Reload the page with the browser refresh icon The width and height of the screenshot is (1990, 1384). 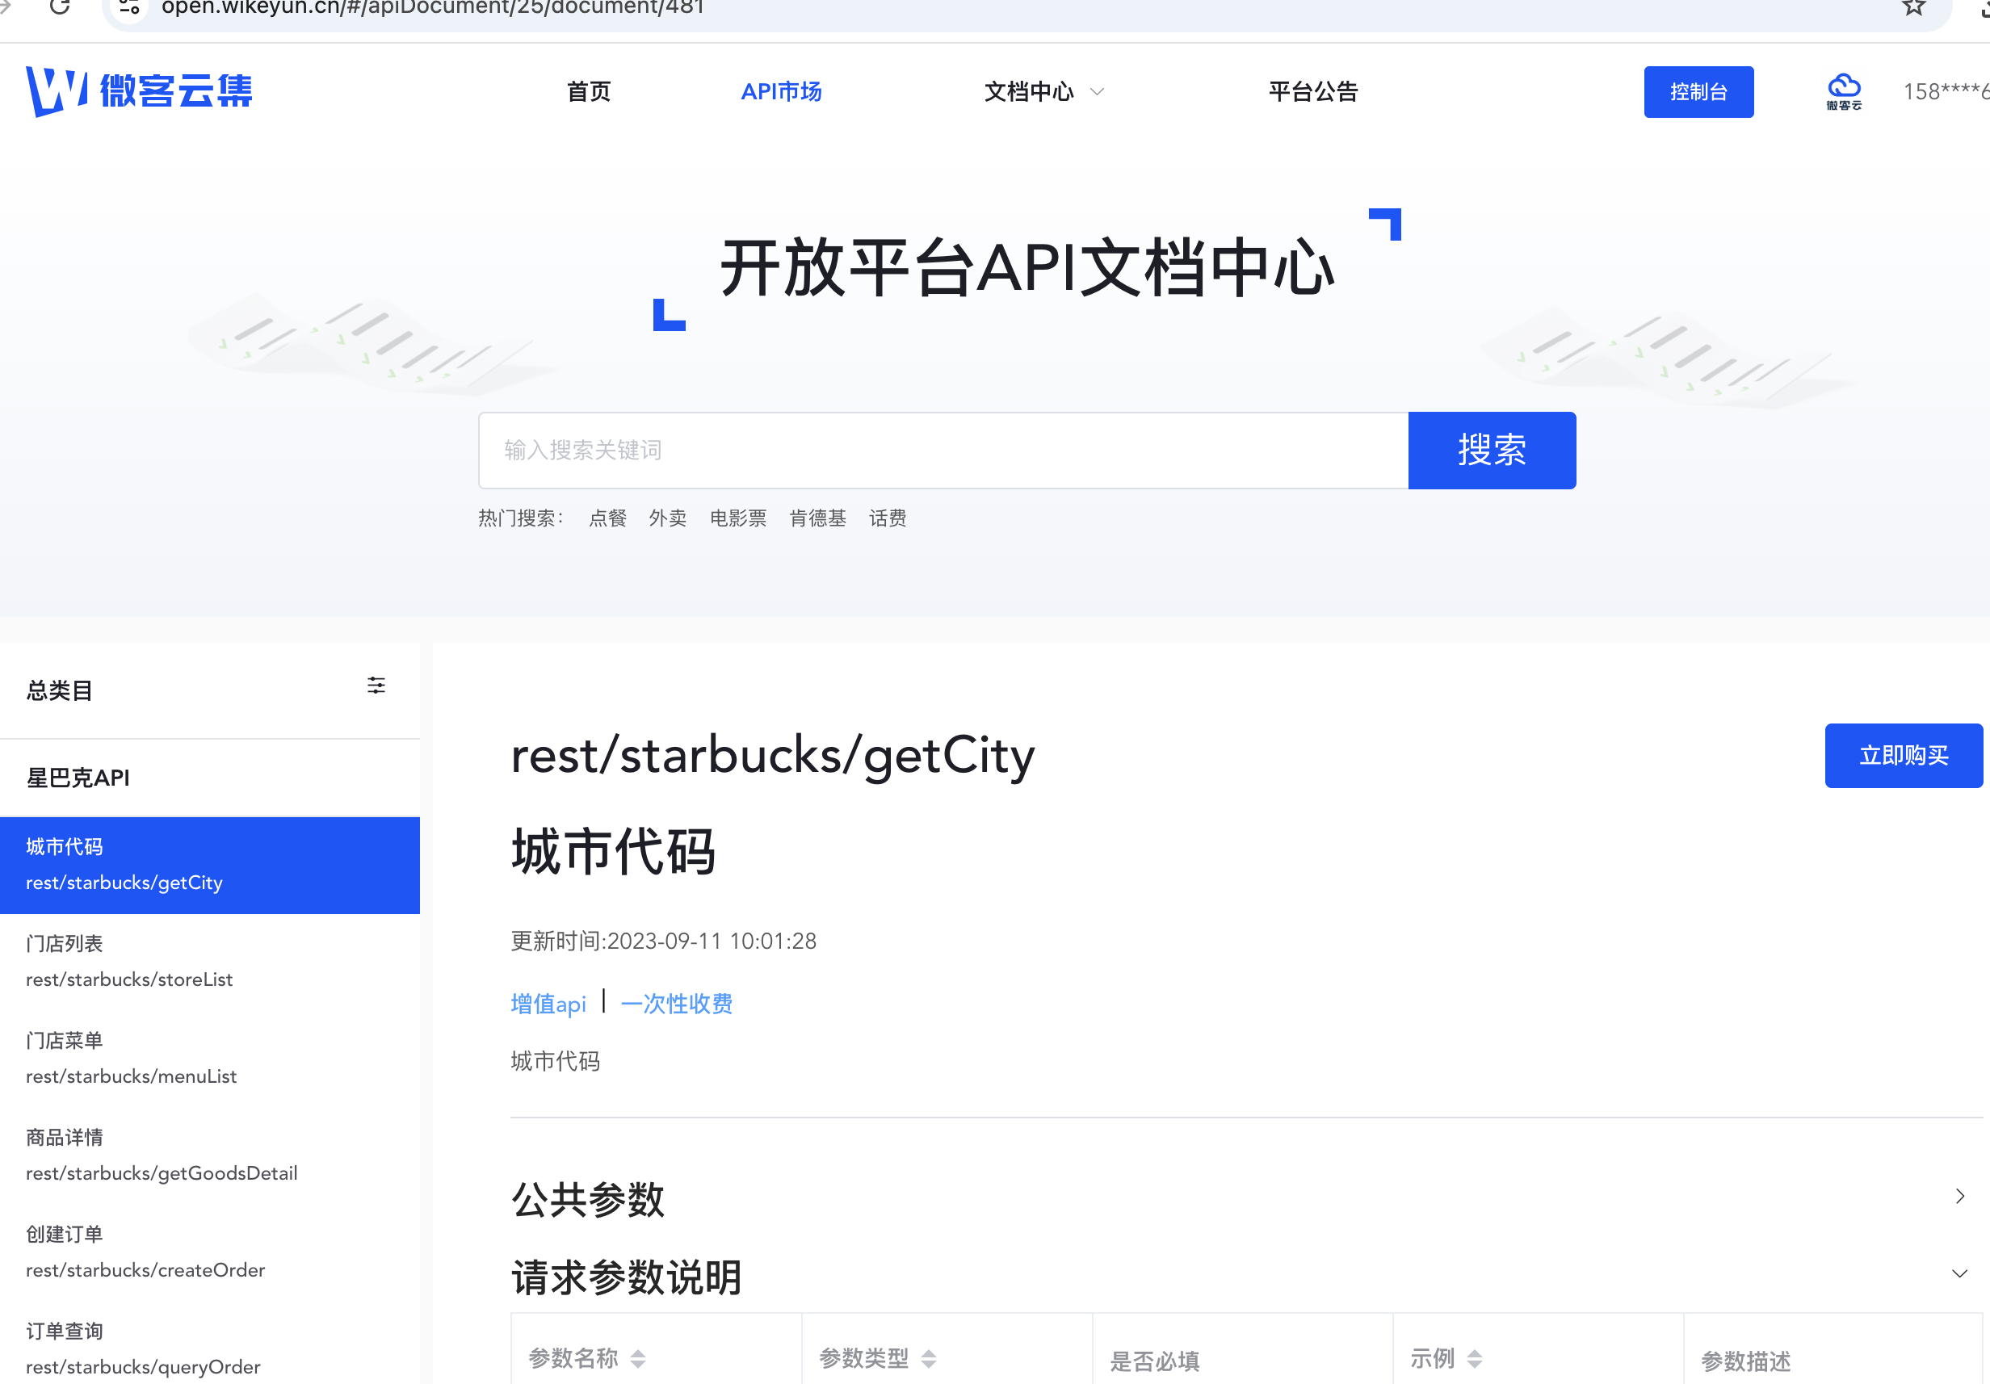pos(60,7)
